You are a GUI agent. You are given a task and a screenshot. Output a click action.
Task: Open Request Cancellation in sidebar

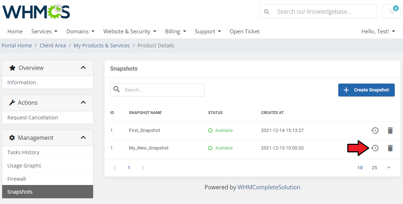pyautogui.click(x=47, y=117)
